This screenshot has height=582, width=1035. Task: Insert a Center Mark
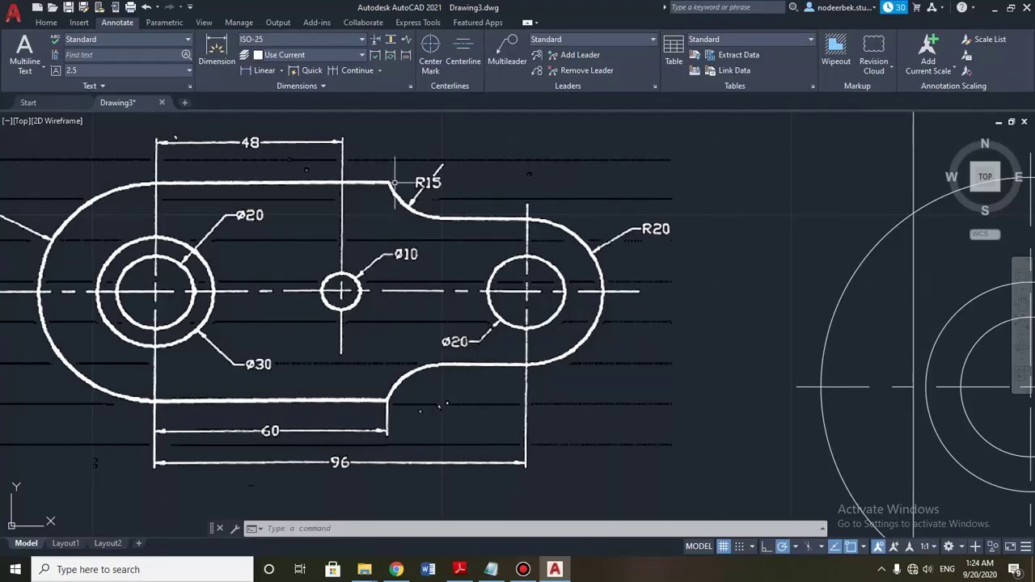pyautogui.click(x=430, y=54)
